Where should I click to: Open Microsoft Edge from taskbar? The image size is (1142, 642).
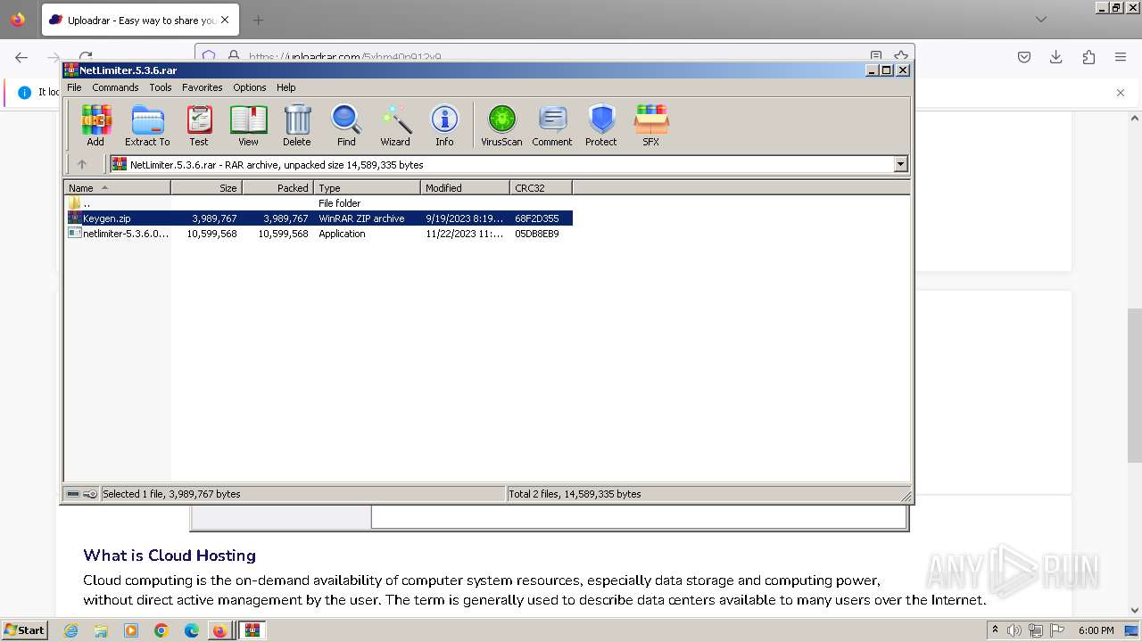coord(191,630)
